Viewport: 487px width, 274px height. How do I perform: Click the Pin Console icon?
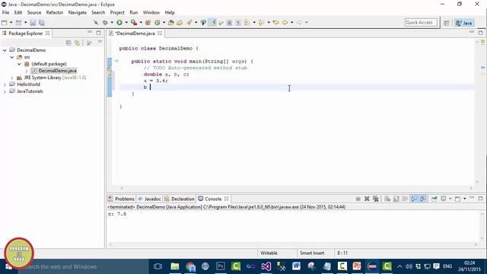pos(434,199)
